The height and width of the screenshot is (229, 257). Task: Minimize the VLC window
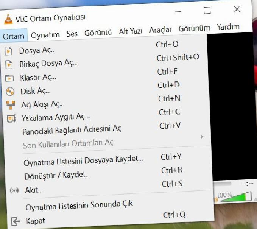pyautogui.click(x=178, y=12)
